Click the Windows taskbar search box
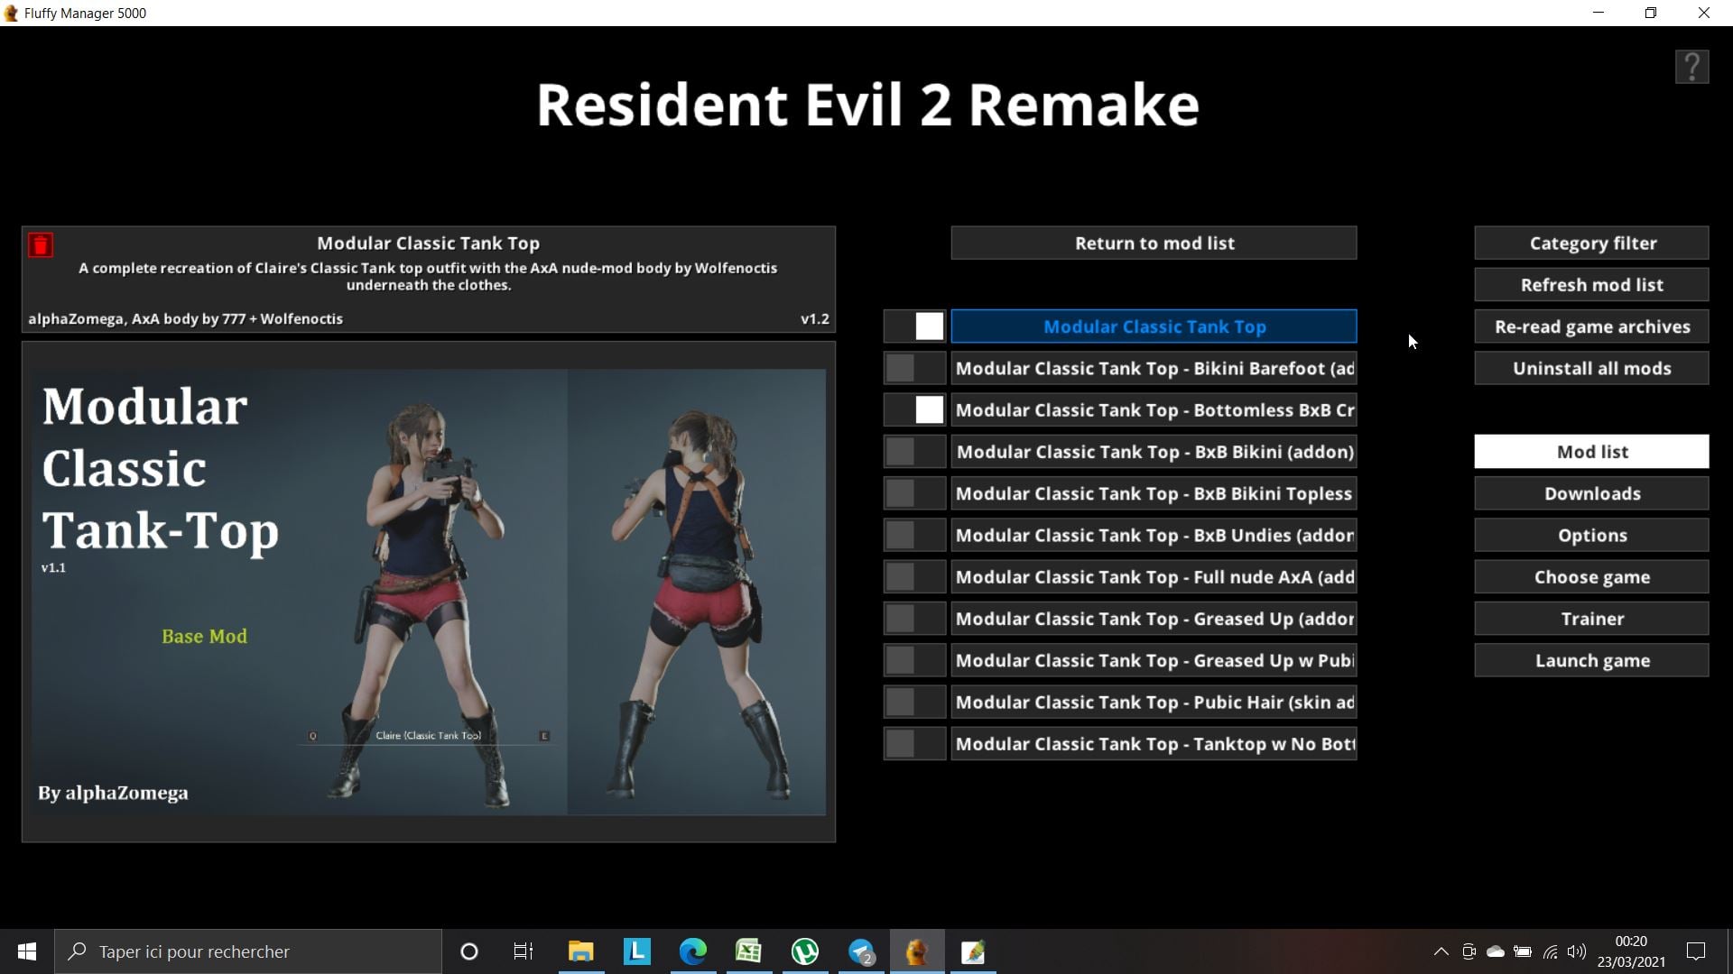Screen dimensions: 1733x974 (x=248, y=951)
